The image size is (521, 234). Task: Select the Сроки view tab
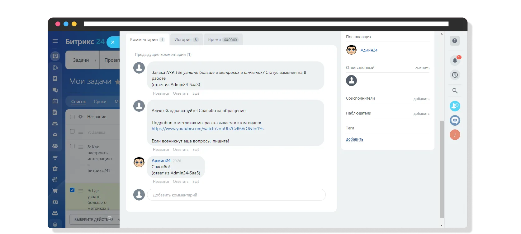tap(100, 101)
